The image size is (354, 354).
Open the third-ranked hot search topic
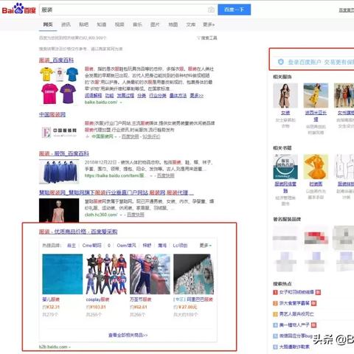pyautogui.click(x=296, y=314)
